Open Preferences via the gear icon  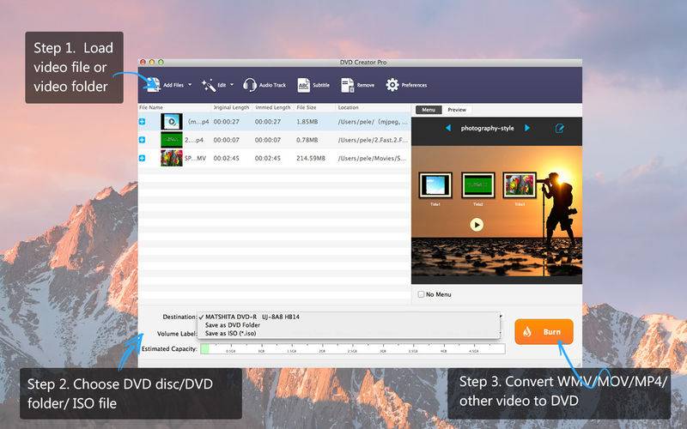point(392,85)
